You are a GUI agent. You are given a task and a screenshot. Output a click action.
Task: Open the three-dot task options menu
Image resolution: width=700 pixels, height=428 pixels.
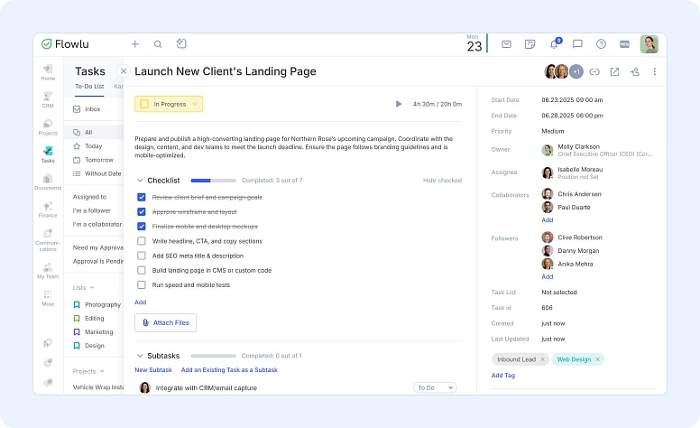(655, 72)
